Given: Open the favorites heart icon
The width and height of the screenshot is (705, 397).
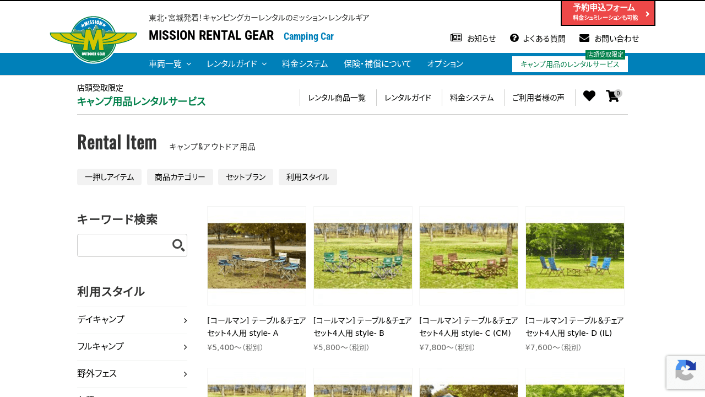Looking at the screenshot, I should 589,96.
